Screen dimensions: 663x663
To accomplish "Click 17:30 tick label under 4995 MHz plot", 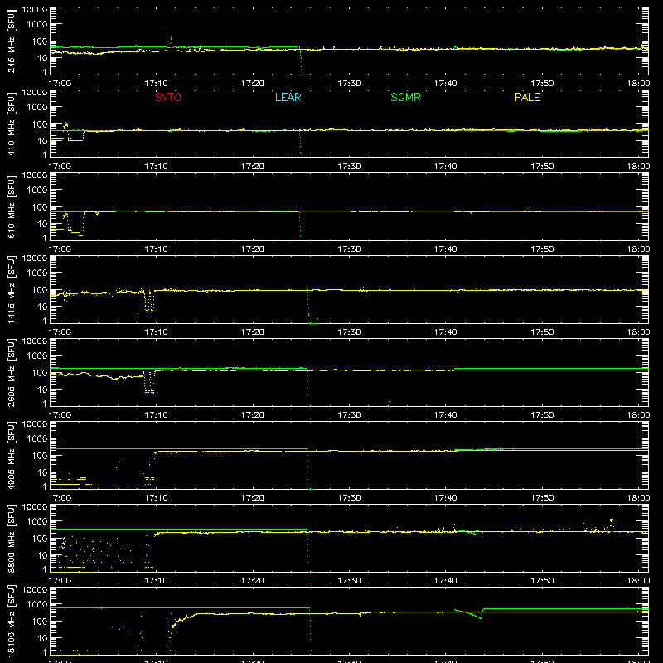I will click(x=349, y=498).
